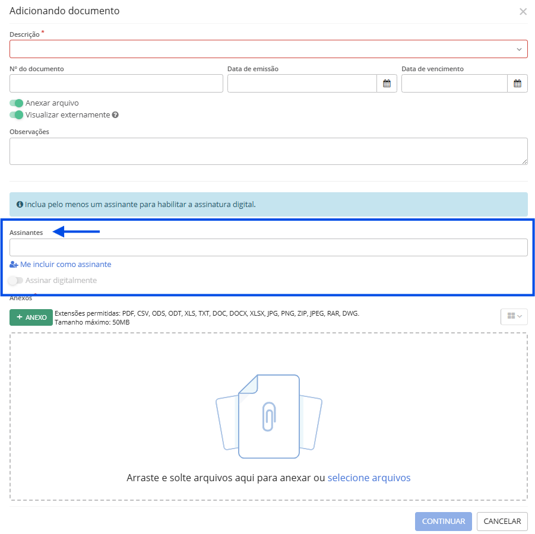This screenshot has height=534, width=535.
Task: Open the Data de emissão calendar picker
Action: tap(387, 84)
